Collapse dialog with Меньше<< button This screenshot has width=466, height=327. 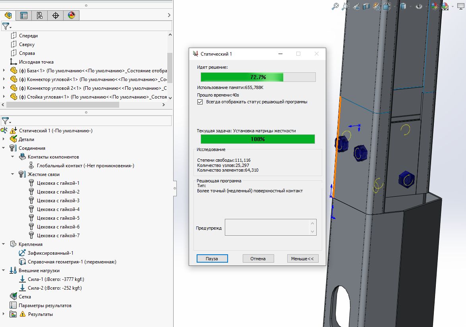pos(303,259)
